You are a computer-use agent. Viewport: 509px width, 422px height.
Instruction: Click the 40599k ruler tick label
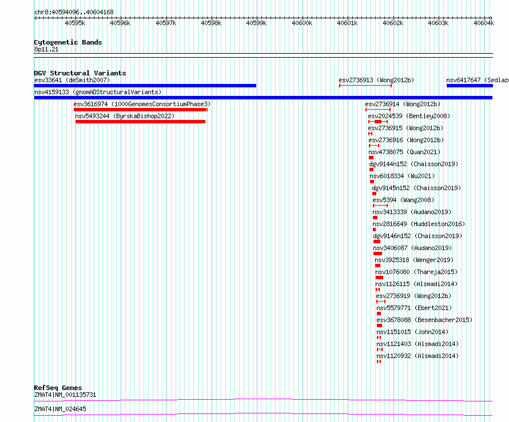point(256,23)
